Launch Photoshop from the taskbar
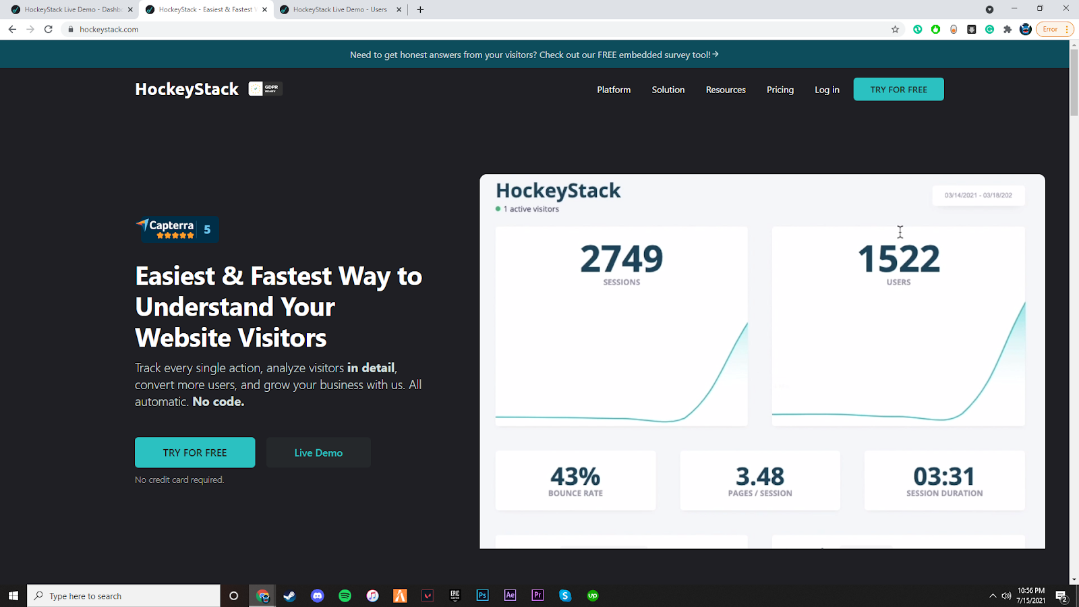 pyautogui.click(x=483, y=596)
